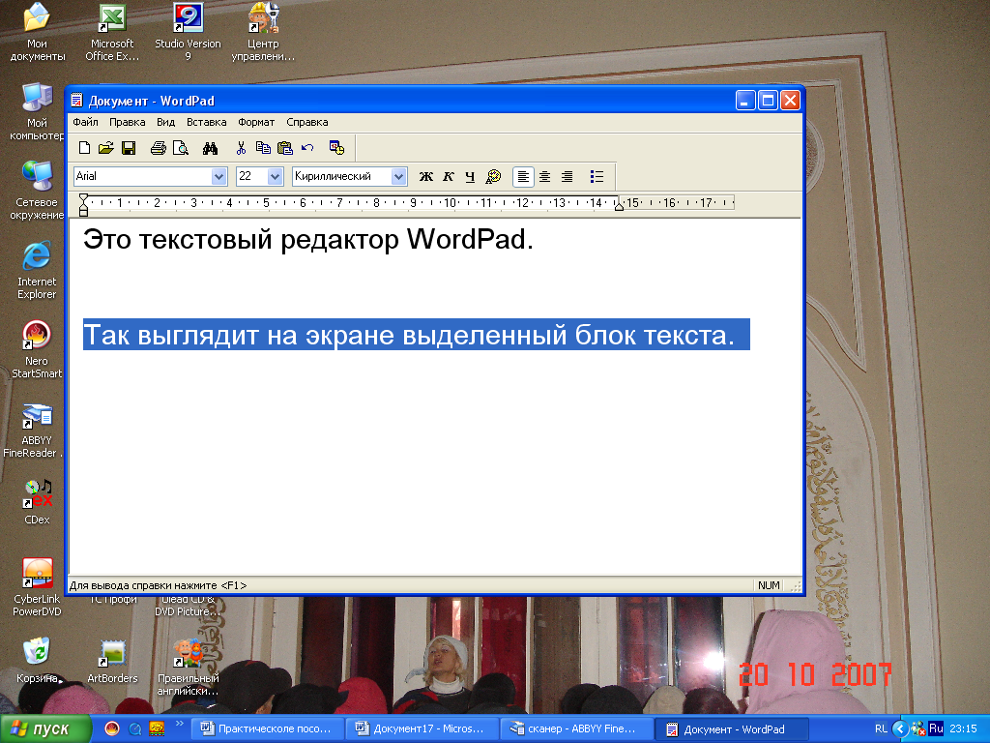Toggle italic formatting (К)
This screenshot has width=990, height=743.
pos(449,177)
